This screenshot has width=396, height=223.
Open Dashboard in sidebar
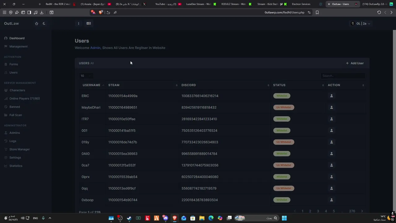pyautogui.click(x=15, y=38)
